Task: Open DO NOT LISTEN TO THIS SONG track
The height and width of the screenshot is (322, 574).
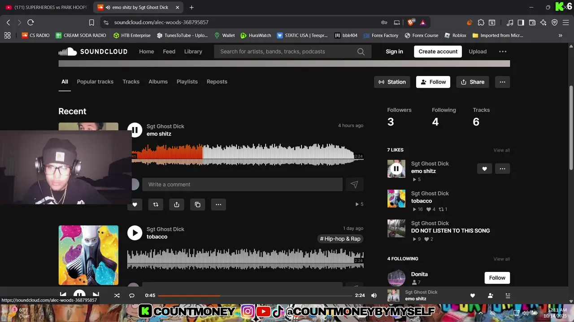Action: pyautogui.click(x=450, y=231)
